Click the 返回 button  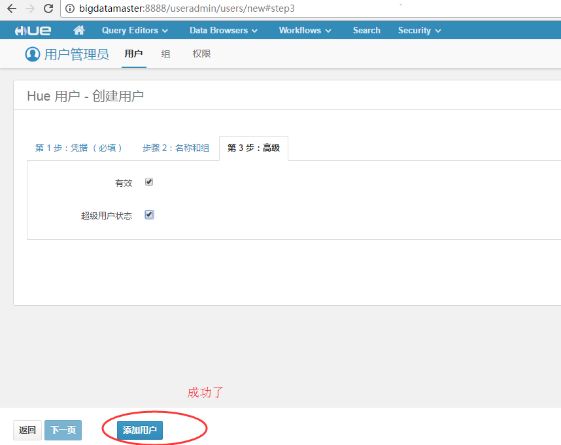pyautogui.click(x=27, y=430)
